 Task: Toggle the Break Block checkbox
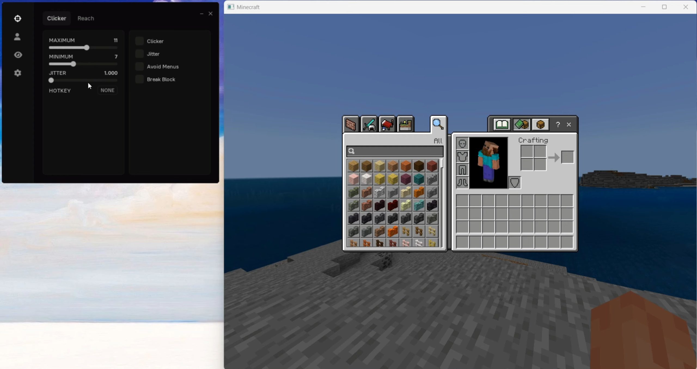pyautogui.click(x=139, y=79)
